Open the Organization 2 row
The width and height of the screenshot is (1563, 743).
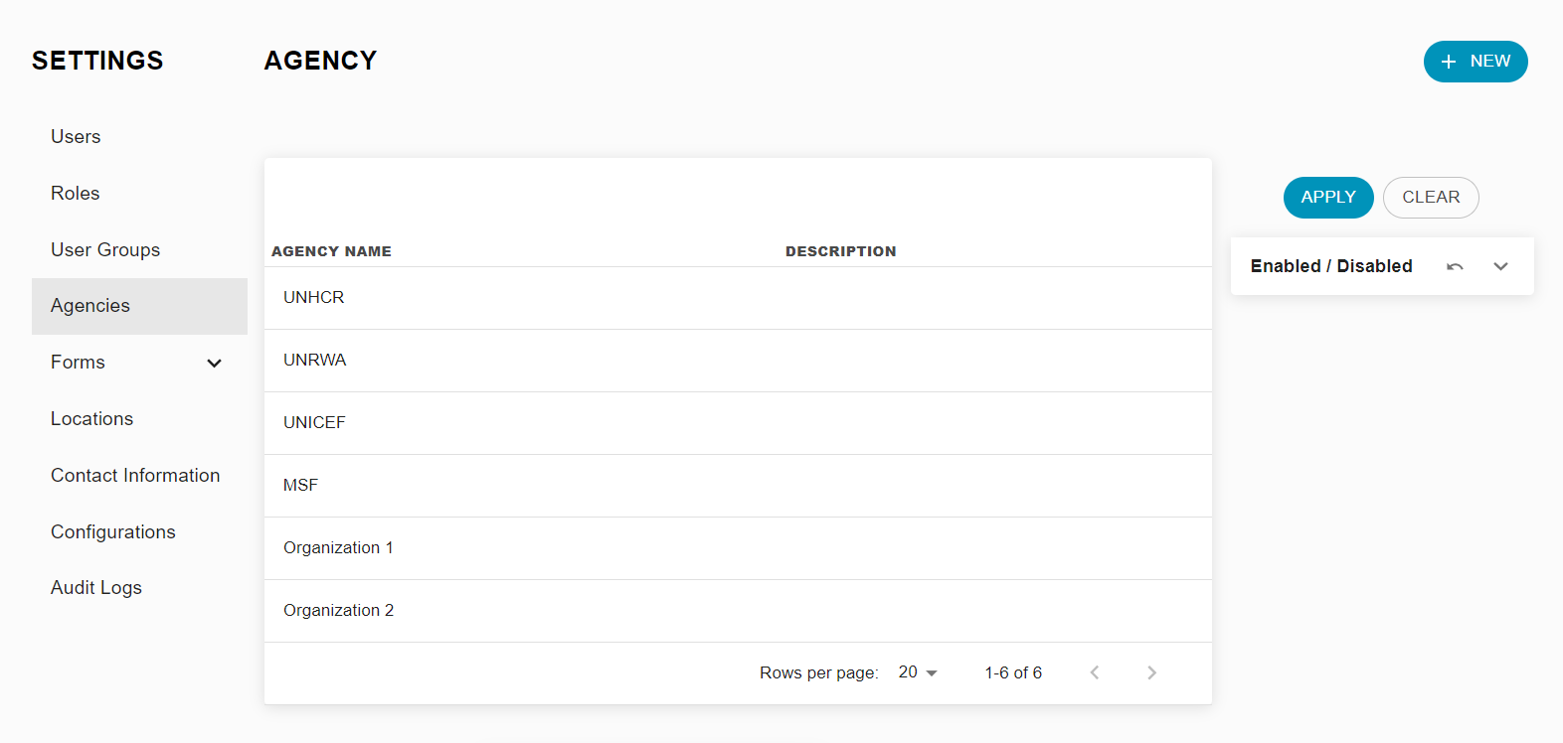point(738,611)
